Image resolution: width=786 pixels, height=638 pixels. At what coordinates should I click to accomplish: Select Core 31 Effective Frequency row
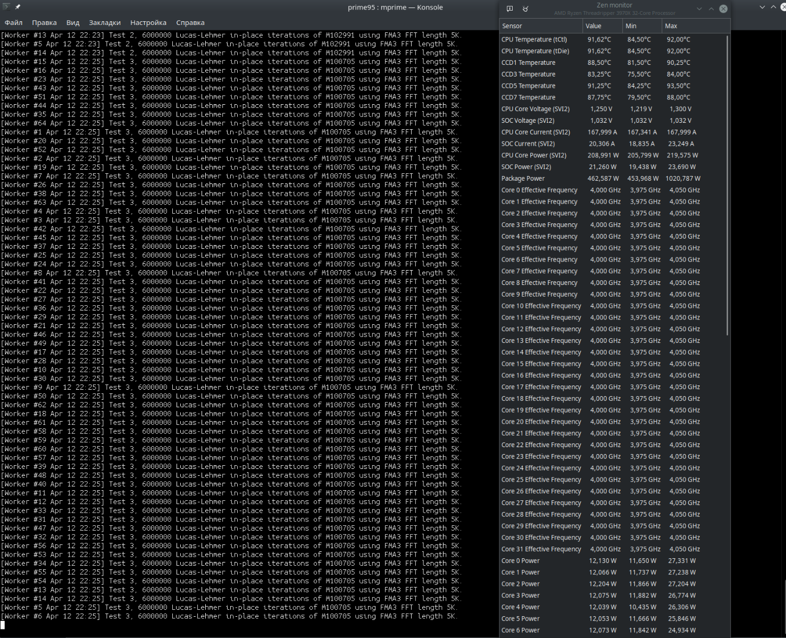point(613,549)
